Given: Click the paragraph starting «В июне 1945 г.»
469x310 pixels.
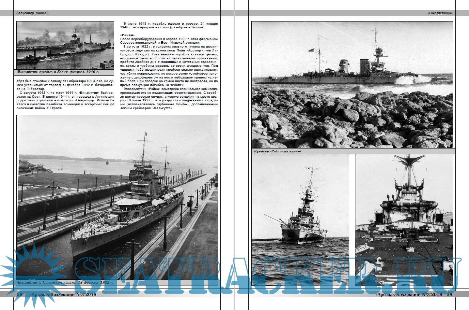Looking at the screenshot, I should click(169, 25).
